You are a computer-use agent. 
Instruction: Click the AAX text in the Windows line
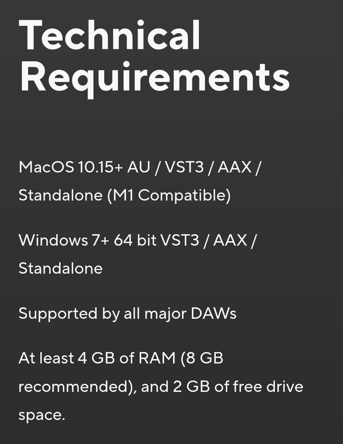point(230,240)
